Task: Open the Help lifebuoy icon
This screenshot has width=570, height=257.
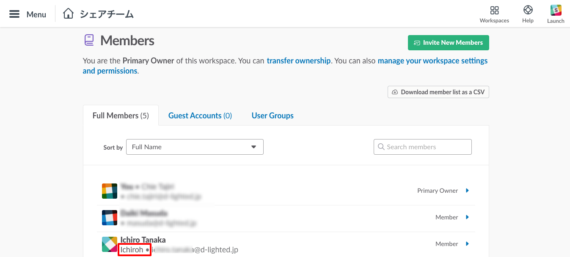Action: pyautogui.click(x=528, y=10)
